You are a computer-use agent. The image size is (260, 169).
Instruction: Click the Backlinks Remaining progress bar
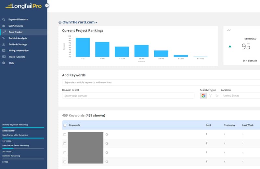point(23,159)
